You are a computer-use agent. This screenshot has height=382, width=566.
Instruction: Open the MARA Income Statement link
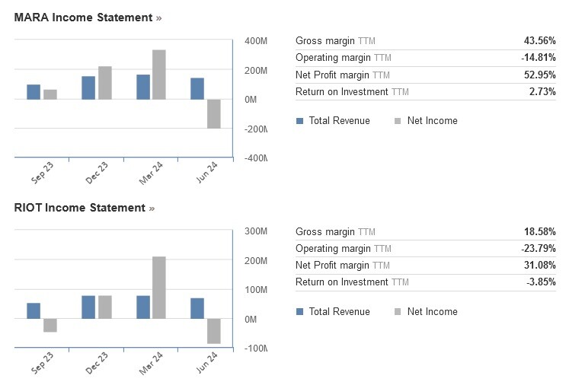click(x=83, y=18)
